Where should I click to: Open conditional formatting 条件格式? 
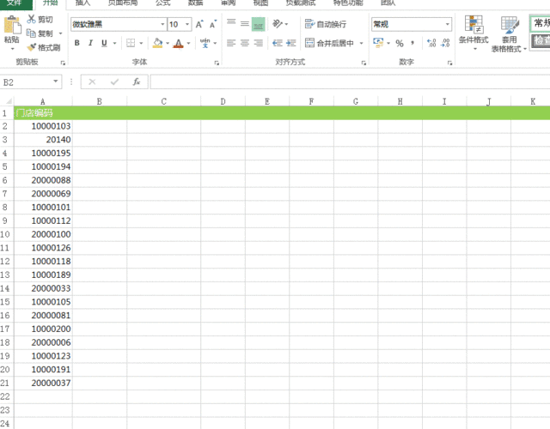[474, 33]
